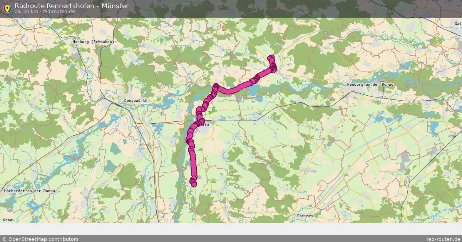This screenshot has width=462, height=242.
Task: Click the Radroute Rennertshofen – Münster title
Action: pyautogui.click(x=72, y=6)
